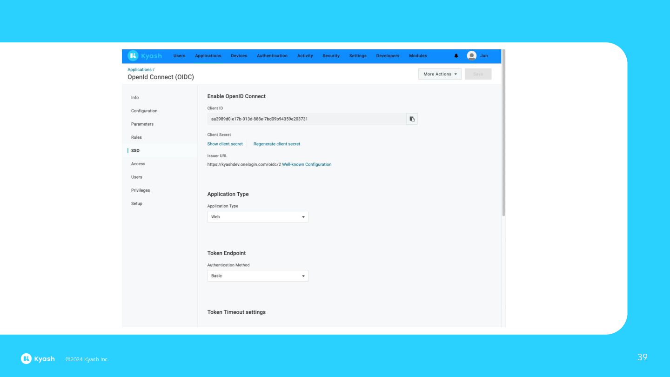Open the Authentication menu
This screenshot has width=670, height=377.
coord(272,56)
